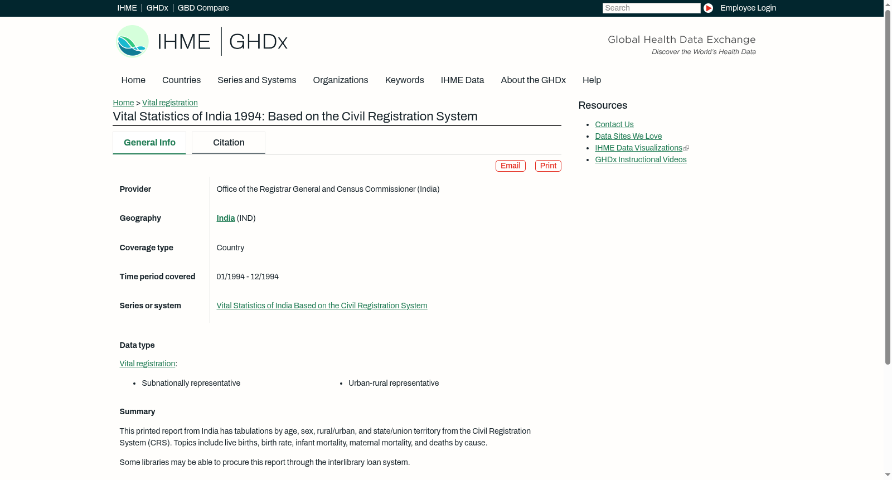Viewport: 892px width, 480px height.
Task: Open the Help menu item
Action: click(592, 80)
